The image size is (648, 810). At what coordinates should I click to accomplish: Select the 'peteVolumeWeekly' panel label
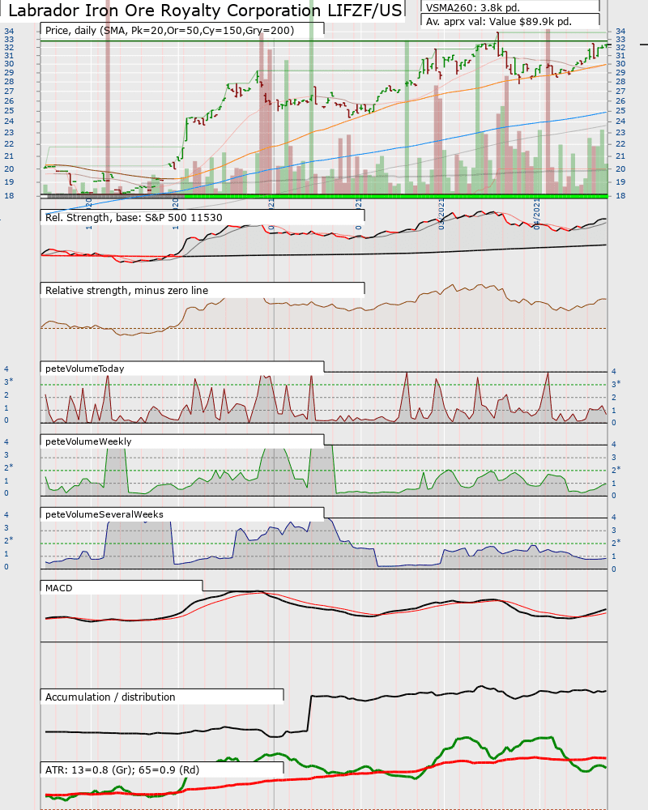(x=88, y=441)
